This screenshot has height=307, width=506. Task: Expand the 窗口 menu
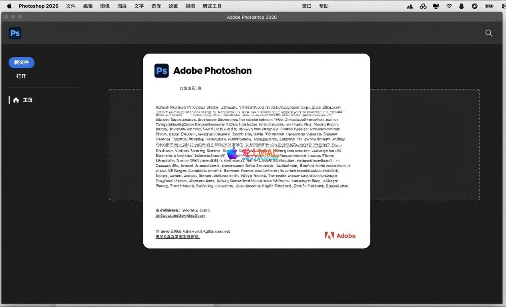[x=307, y=6]
